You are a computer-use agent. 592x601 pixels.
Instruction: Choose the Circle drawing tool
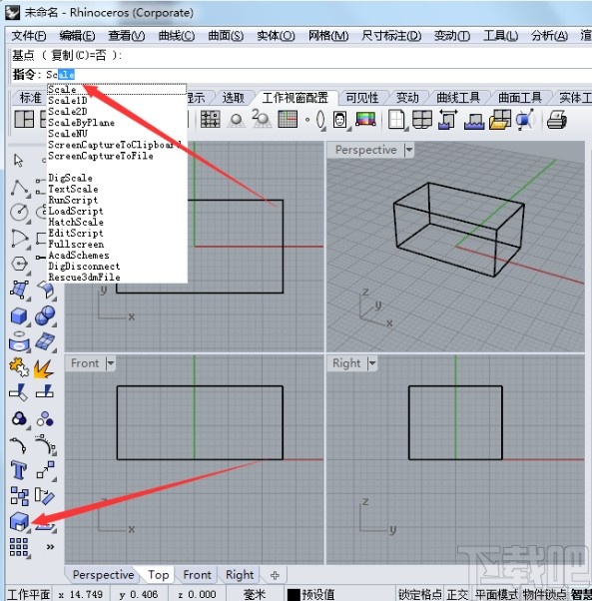click(19, 212)
